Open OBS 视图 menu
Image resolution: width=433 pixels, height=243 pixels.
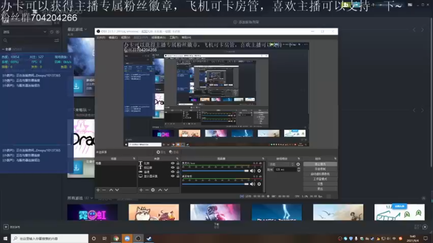tap(126, 37)
